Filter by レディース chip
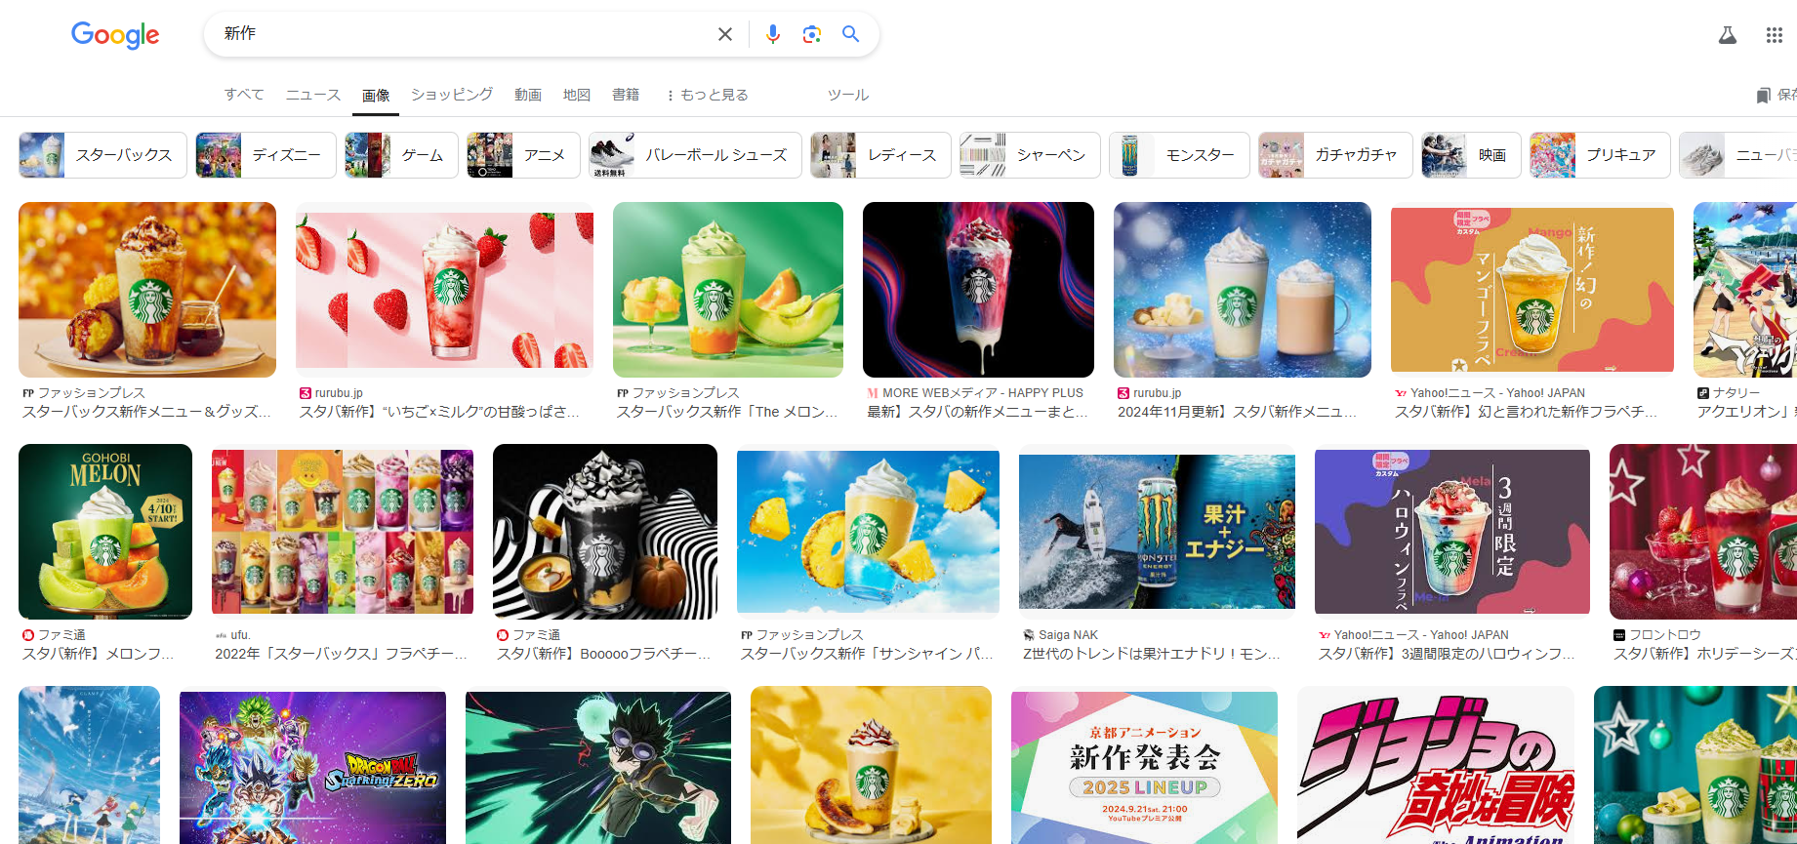Viewport: 1797px width, 844px height. point(880,155)
